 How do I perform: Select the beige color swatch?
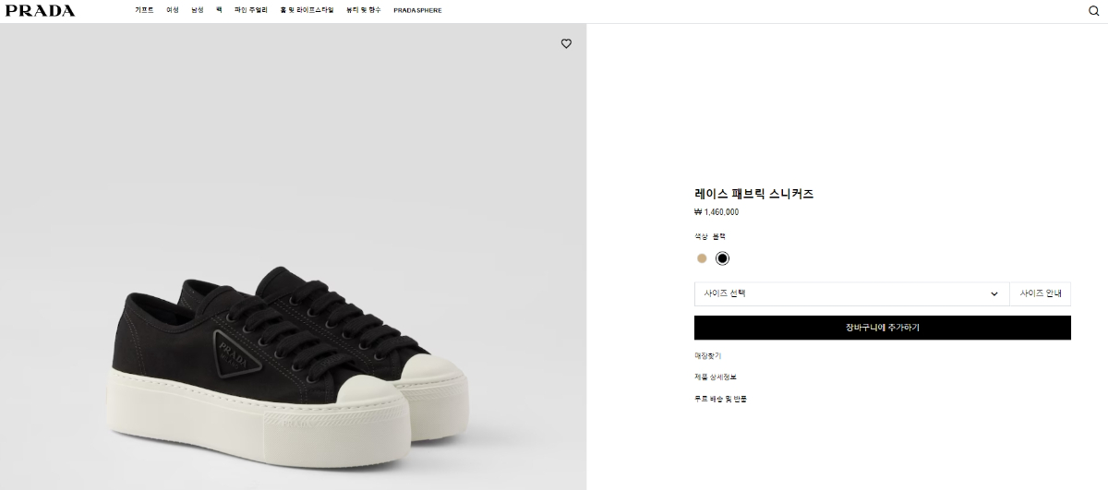[702, 258]
